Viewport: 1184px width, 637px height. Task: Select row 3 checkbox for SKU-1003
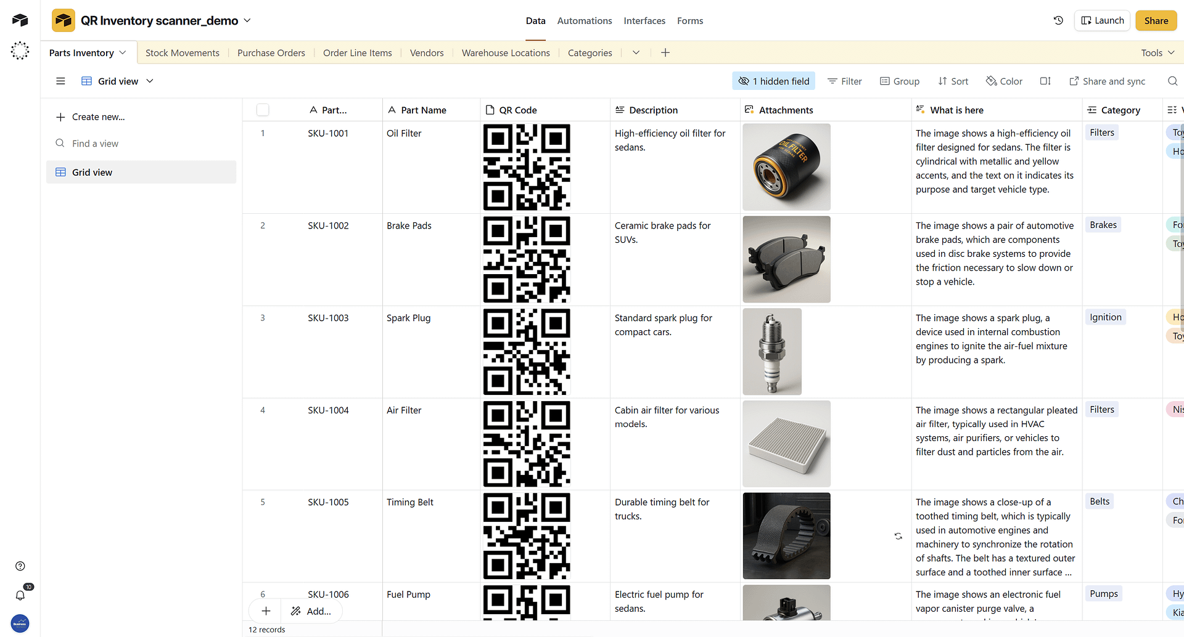tap(263, 318)
